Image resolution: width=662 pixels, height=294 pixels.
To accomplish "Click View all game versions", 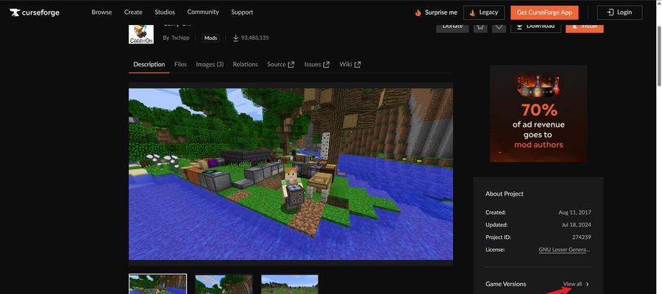I will click(x=572, y=284).
